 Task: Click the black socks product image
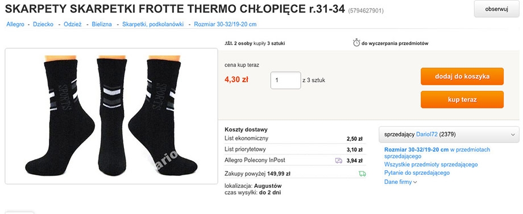[111, 116]
